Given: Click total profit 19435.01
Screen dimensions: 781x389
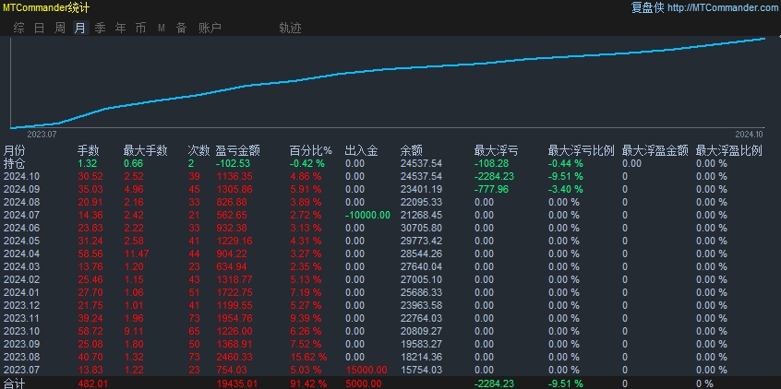Looking at the screenshot, I should click(237, 383).
